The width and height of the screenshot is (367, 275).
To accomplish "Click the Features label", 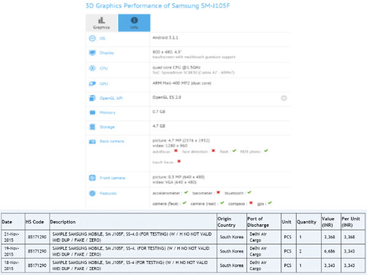I will click(x=108, y=193).
